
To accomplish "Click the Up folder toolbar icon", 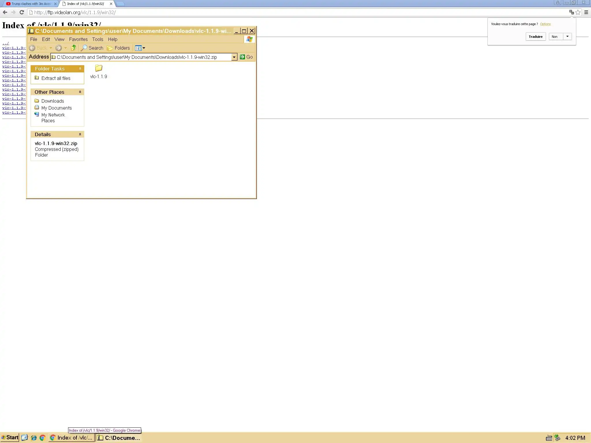I will [x=74, y=48].
